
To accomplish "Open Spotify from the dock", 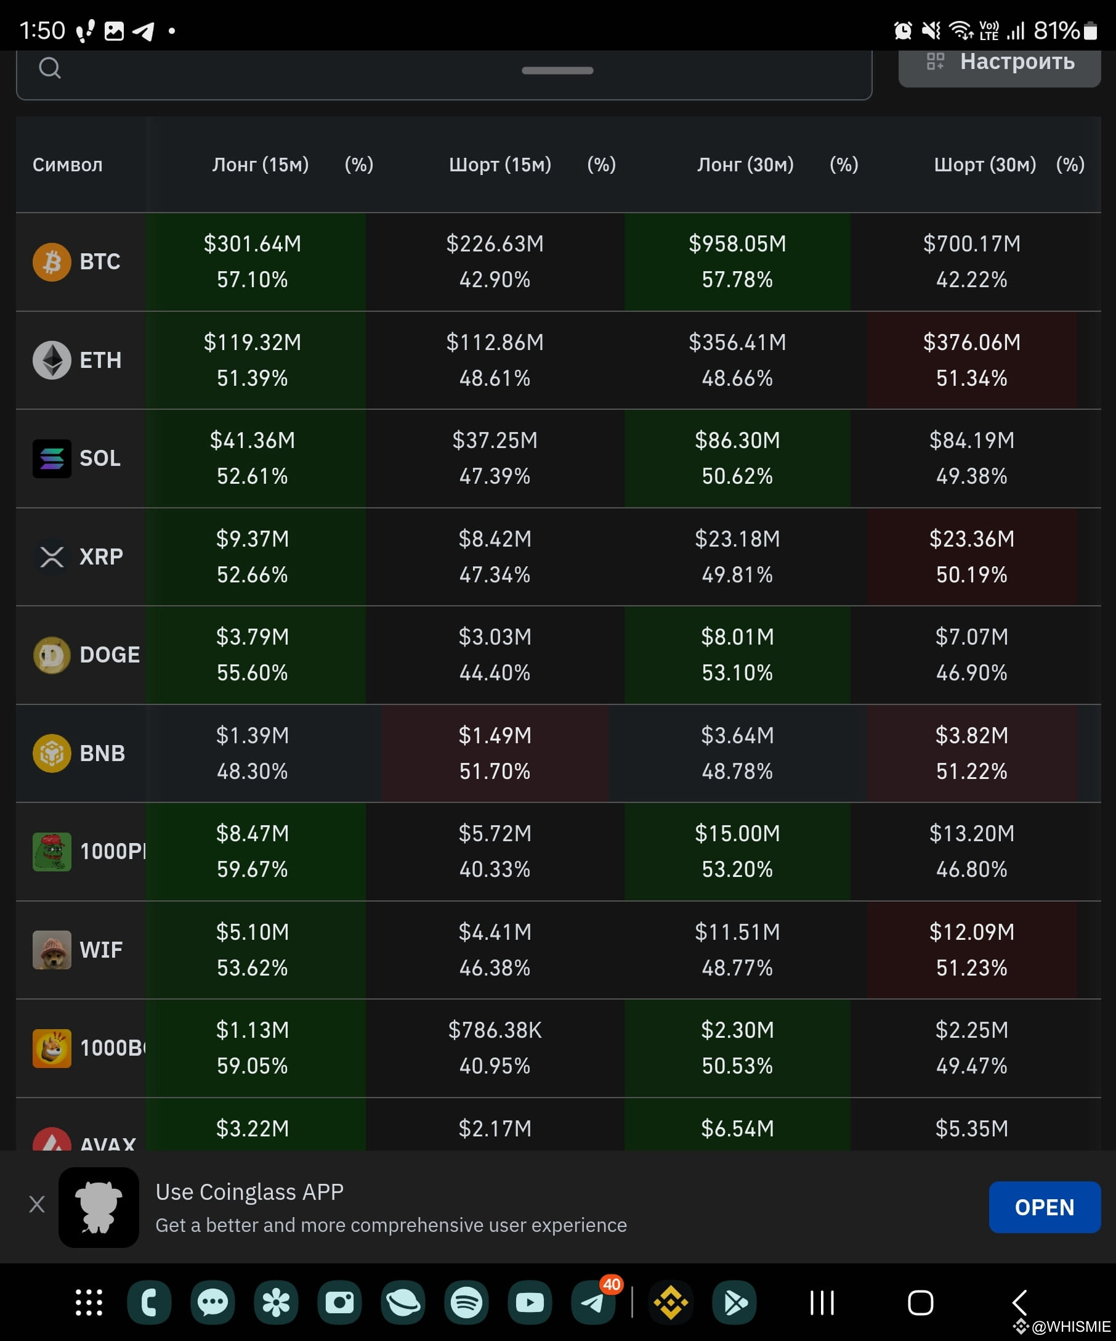I will point(466,1303).
